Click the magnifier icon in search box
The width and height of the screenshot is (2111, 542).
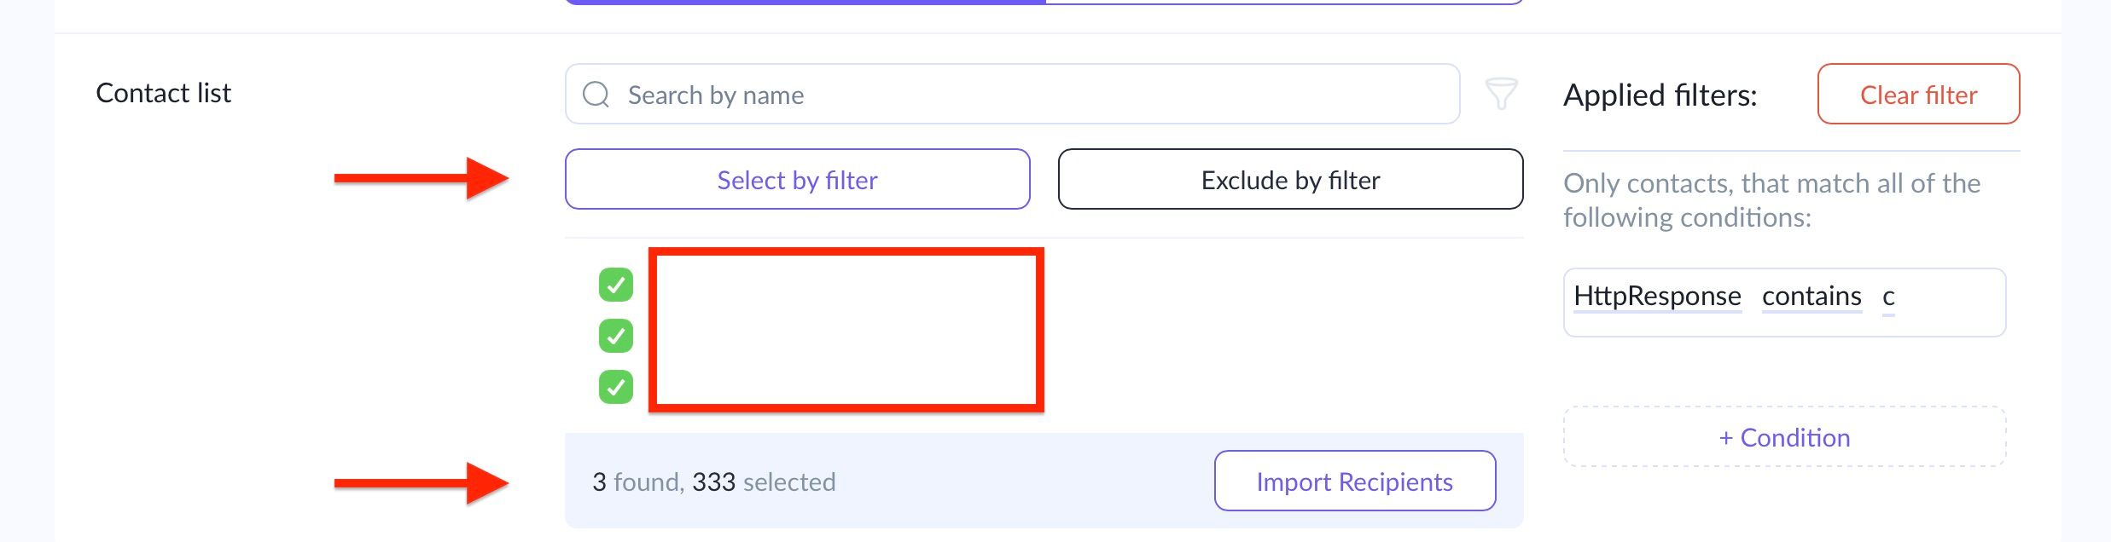pos(596,95)
